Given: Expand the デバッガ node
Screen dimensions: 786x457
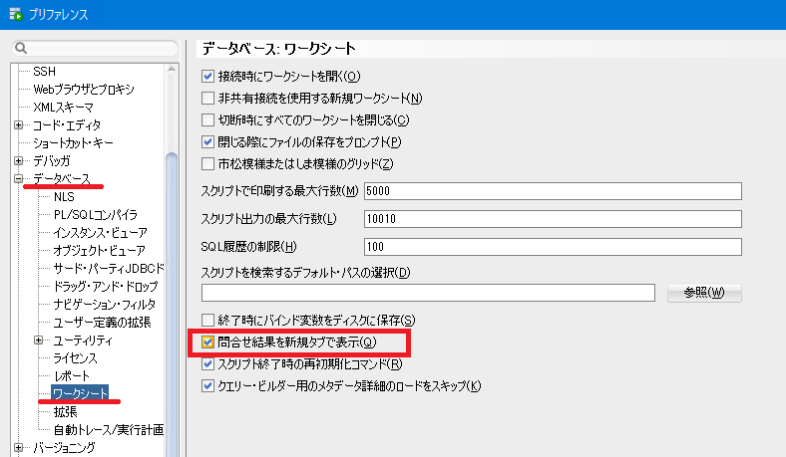Looking at the screenshot, I should tap(19, 161).
